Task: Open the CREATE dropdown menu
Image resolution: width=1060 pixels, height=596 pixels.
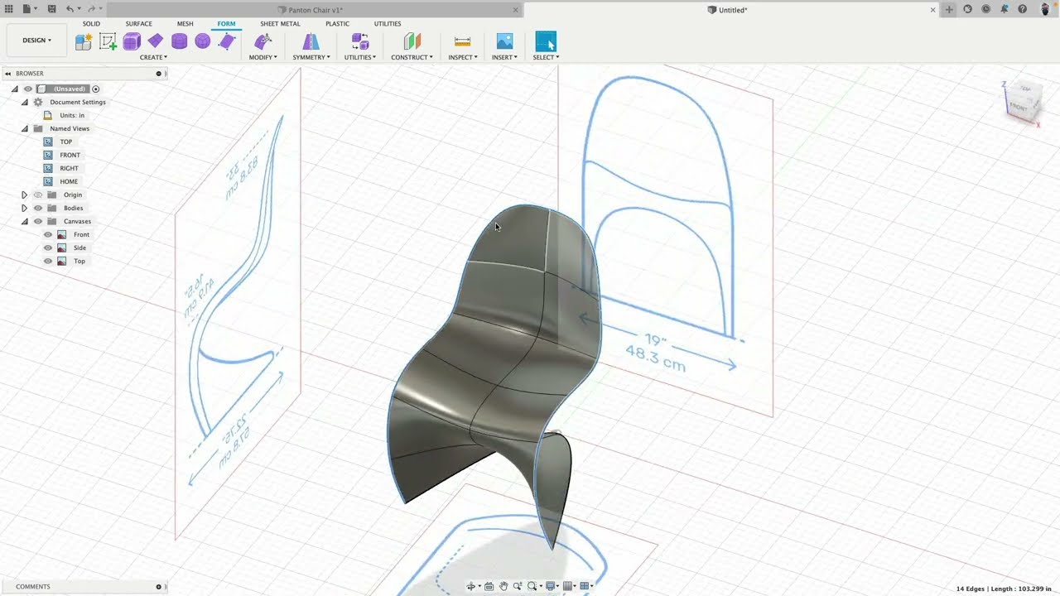Action: click(153, 57)
